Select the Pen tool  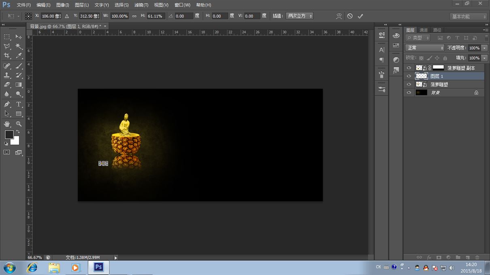click(7, 104)
